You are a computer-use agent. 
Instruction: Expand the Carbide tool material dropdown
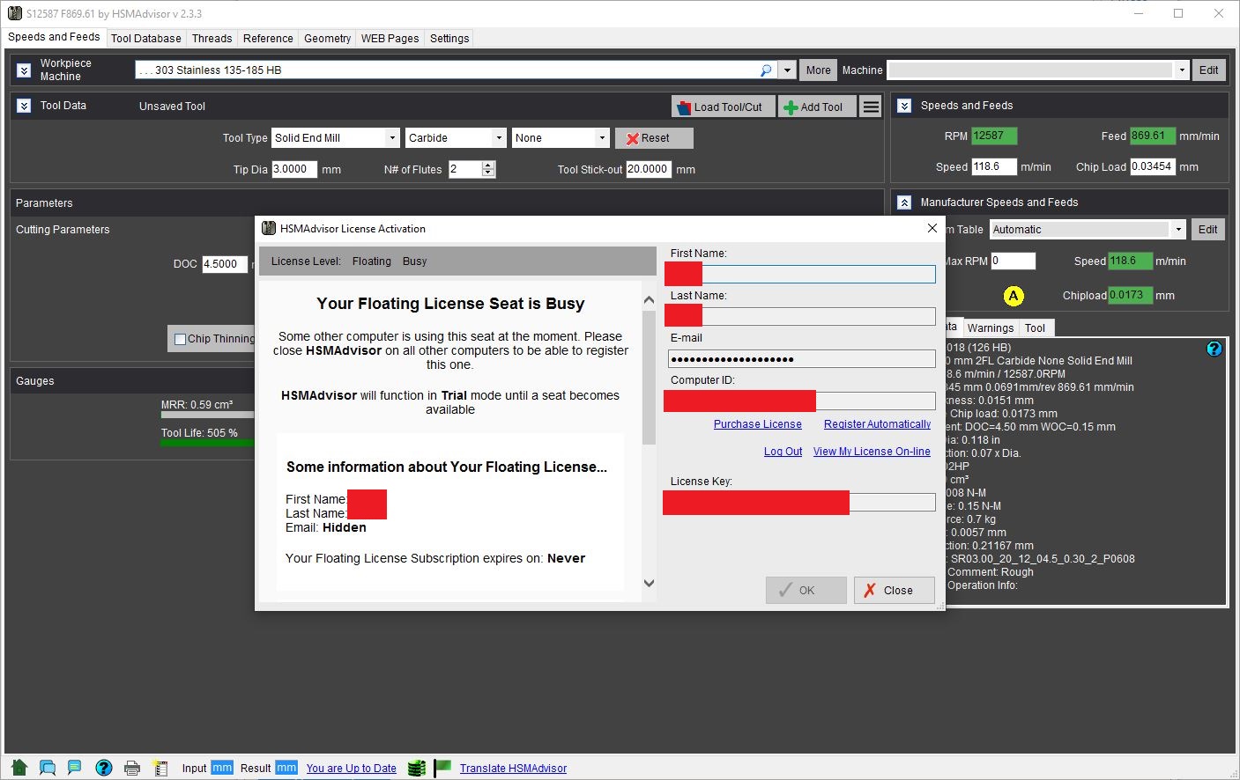(x=499, y=138)
